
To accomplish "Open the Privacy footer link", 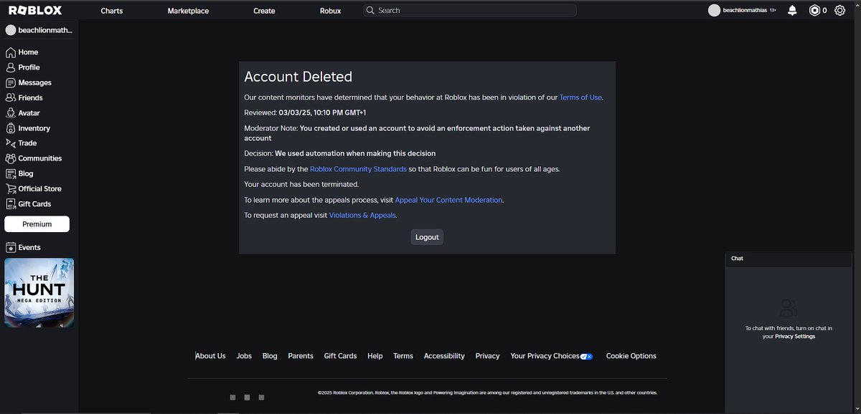I will pos(487,356).
